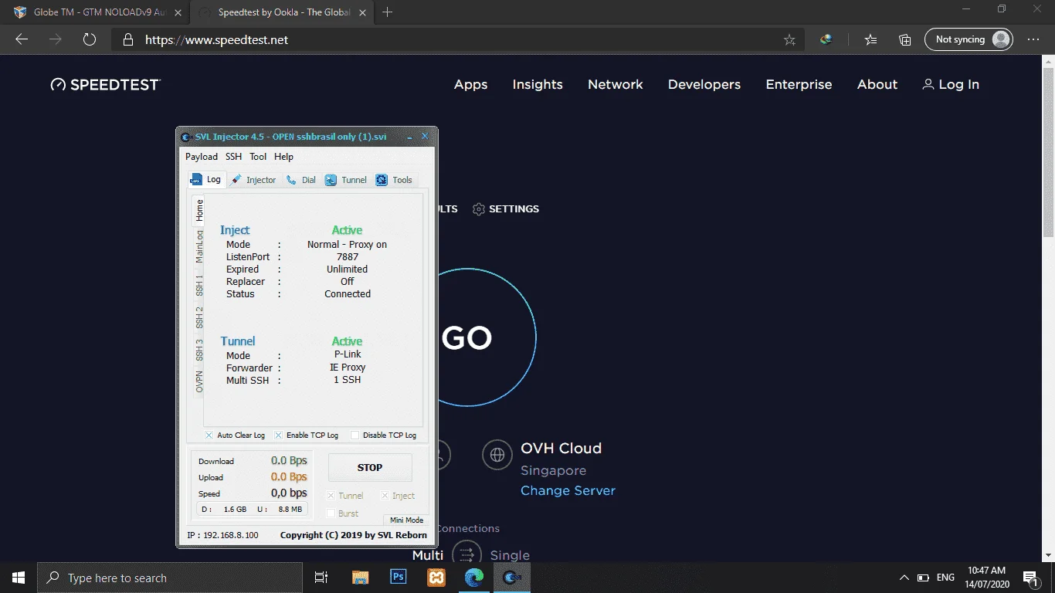
Task: Open the clock showing 10:47 AM
Action: [986, 578]
